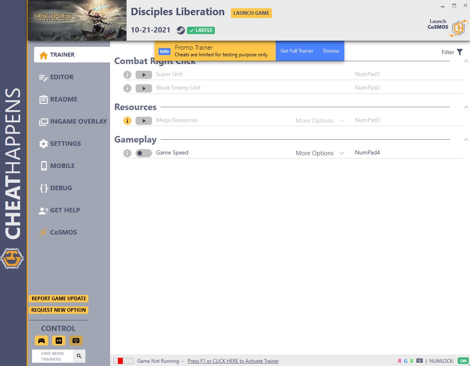Viewport: 470px width, 366px height.
Task: Click Get Full Trainer in promo banner
Action: [x=297, y=51]
